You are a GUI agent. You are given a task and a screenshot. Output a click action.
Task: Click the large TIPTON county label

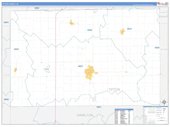click(114, 89)
